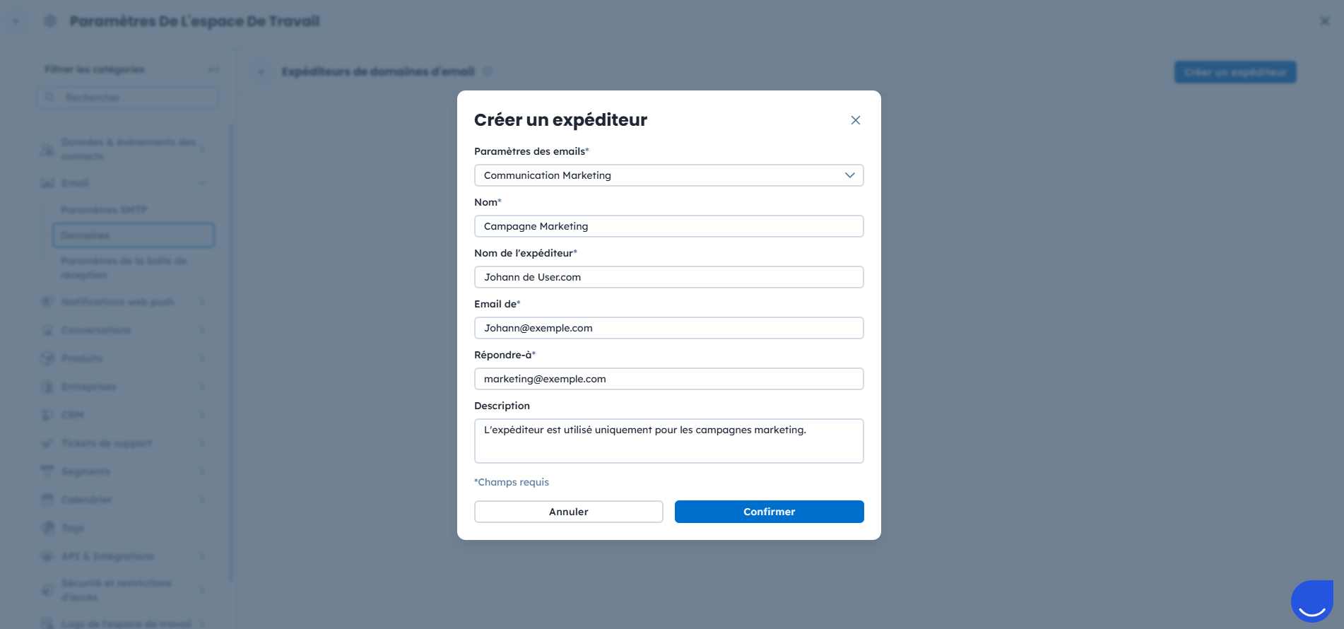Click the Produits icon in sidebar
Image resolution: width=1344 pixels, height=629 pixels.
pos(47,358)
